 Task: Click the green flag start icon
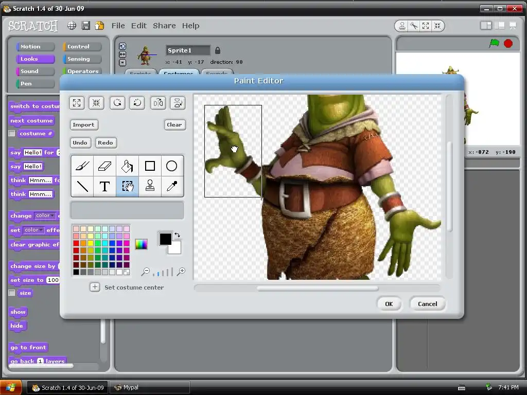tap(494, 43)
